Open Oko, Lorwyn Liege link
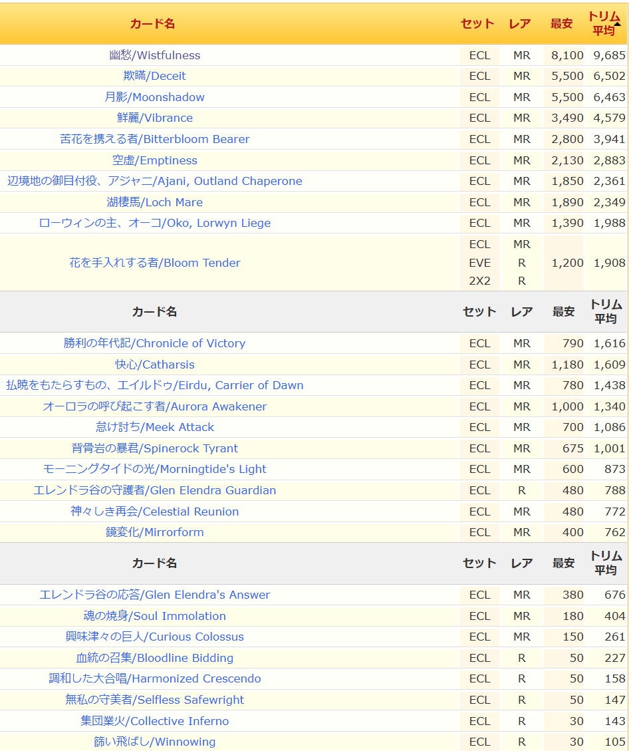This screenshot has height=751, width=629. click(x=155, y=223)
